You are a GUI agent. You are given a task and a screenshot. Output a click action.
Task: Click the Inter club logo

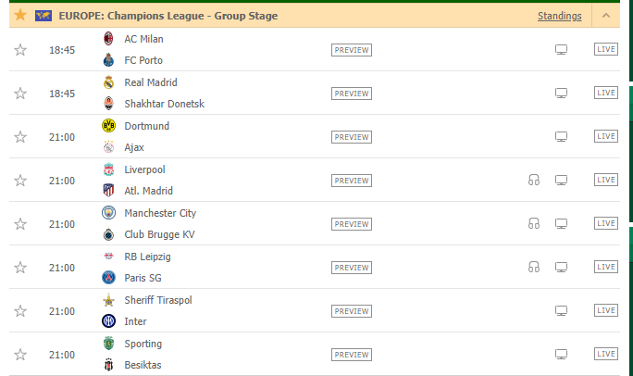108,321
